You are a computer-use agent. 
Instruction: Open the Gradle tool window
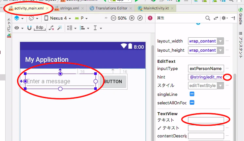241,17
